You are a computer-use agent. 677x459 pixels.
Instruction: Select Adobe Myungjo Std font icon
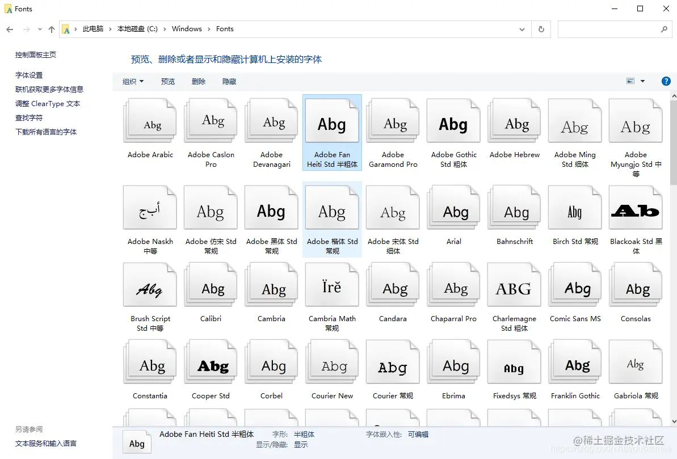(636, 121)
